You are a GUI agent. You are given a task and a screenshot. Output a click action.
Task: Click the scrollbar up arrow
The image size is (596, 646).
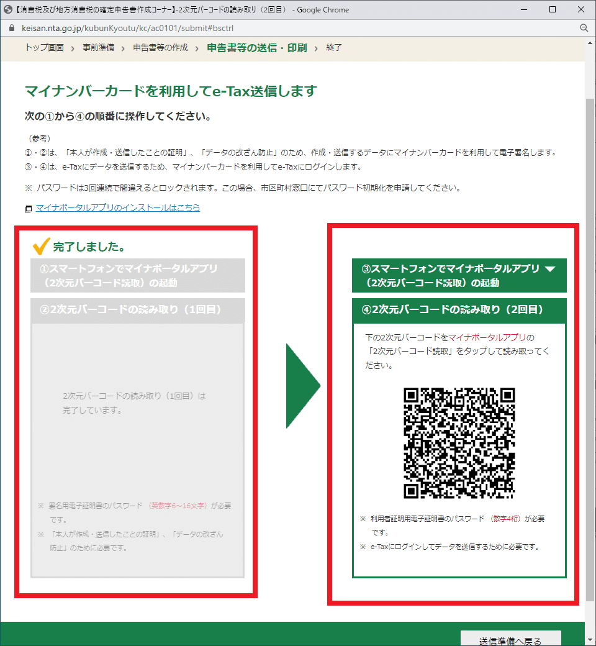pyautogui.click(x=590, y=43)
